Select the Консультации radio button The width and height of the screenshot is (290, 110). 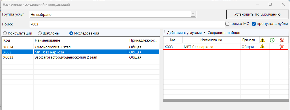[5, 33]
